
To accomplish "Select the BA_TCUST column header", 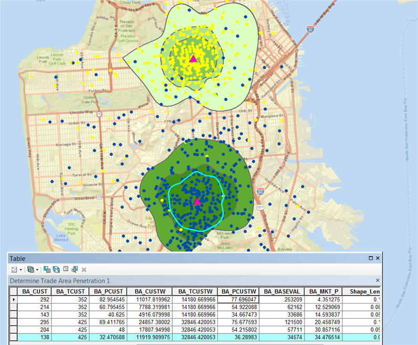I will [x=70, y=292].
